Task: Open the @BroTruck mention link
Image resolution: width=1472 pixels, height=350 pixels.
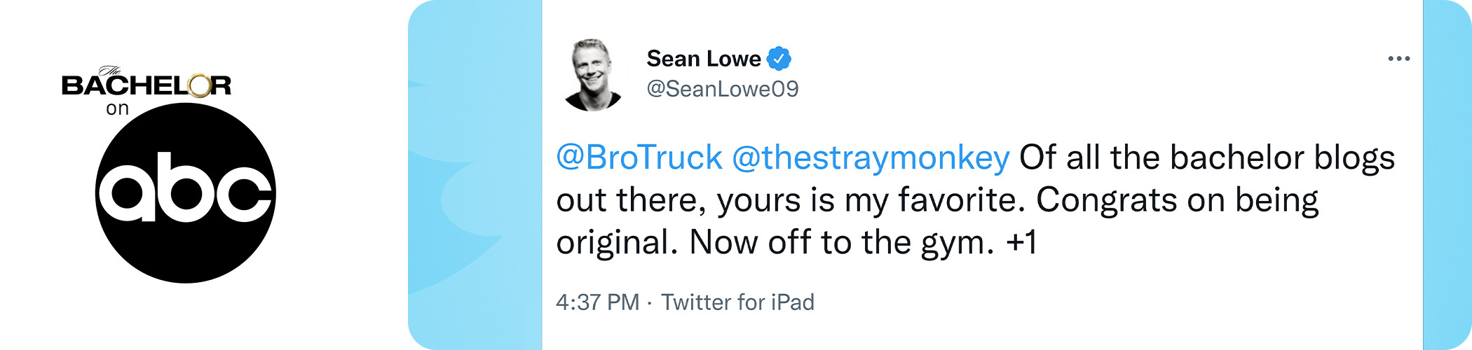Action: coord(639,157)
